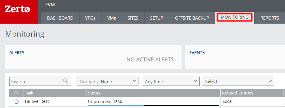Click the ALERTS panel heading

[17, 53]
